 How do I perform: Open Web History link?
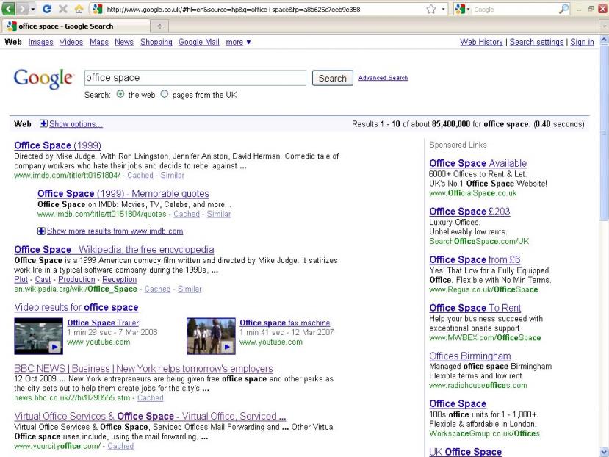481,42
